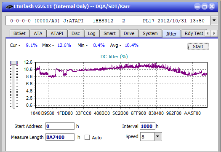The height and width of the screenshot is (152, 221).
Task: Select the Jitter tab
Action: (171, 34)
